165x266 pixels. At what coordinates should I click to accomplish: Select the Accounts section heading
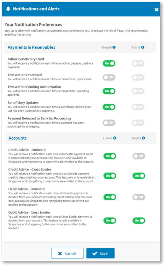coord(17,138)
